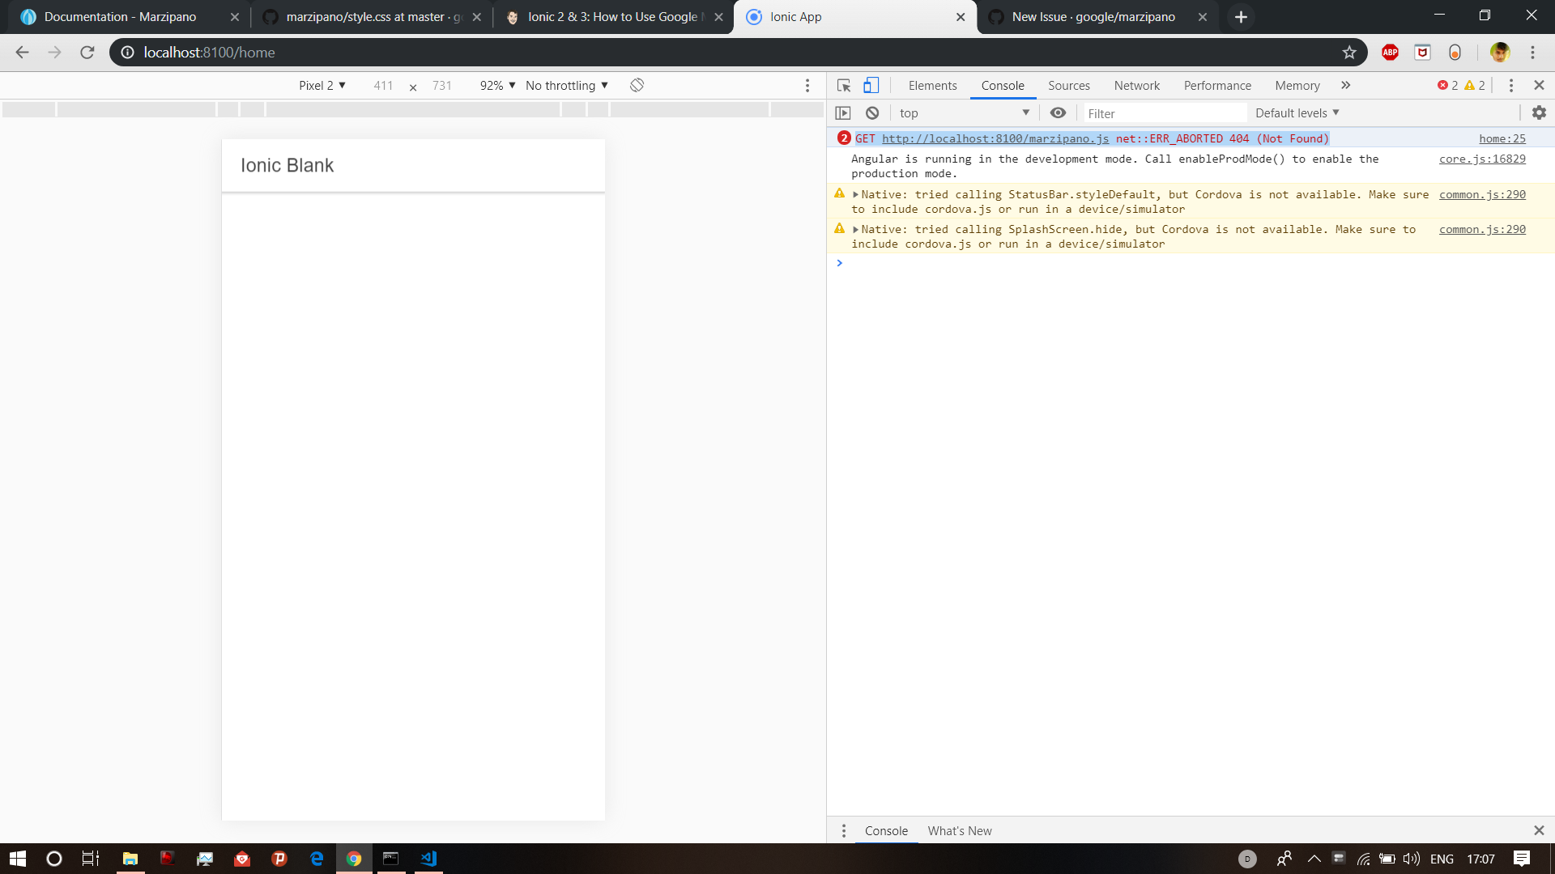
Task: Open the No throttling dropdown
Action: [566, 85]
